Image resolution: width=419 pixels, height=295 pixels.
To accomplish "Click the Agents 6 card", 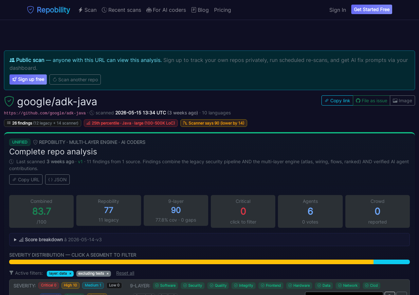I will 310,211.
